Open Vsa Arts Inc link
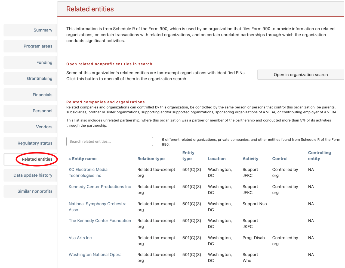 [x=80, y=238]
